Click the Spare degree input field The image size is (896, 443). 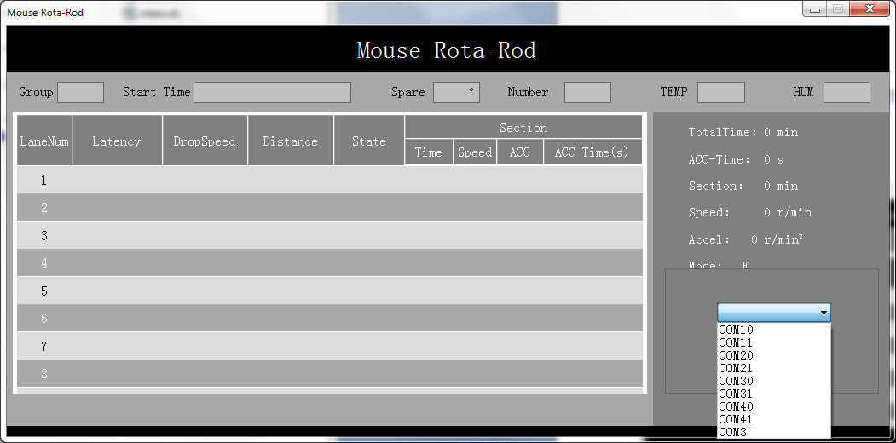(x=456, y=92)
